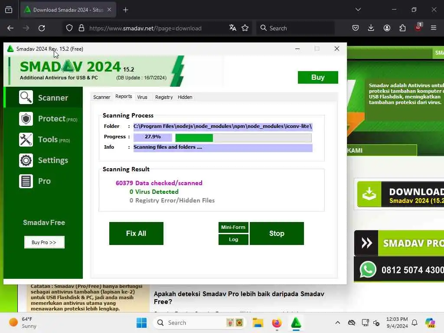Click the 0 Virus Detected text
Viewport: 444px width, 333px height.
[x=154, y=192]
